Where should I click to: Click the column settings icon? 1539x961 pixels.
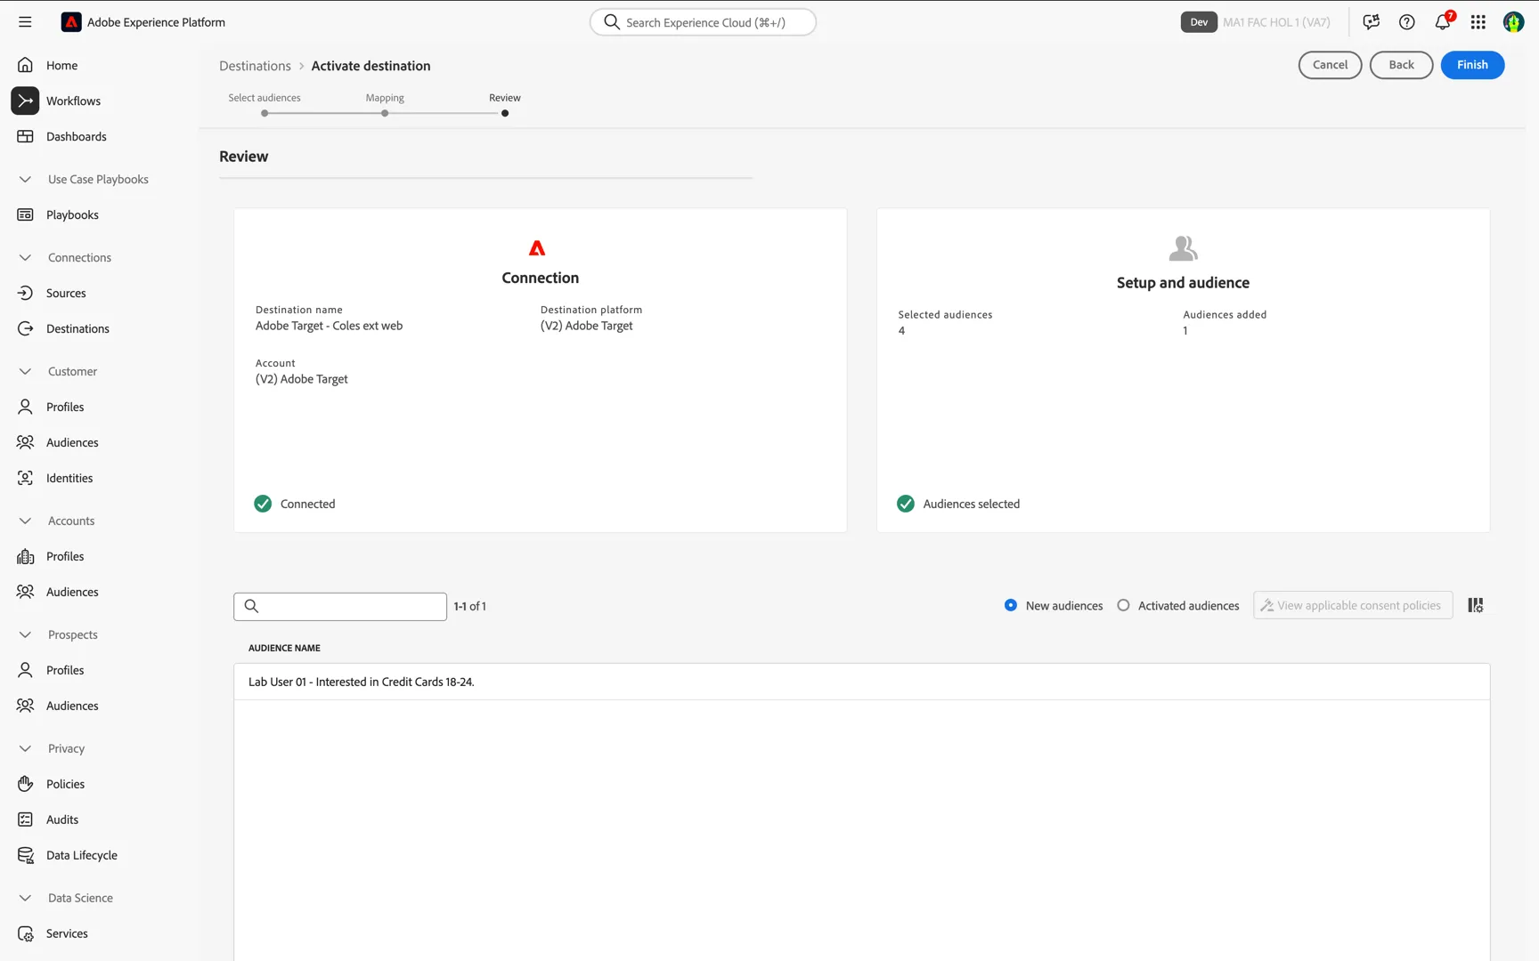pos(1476,605)
